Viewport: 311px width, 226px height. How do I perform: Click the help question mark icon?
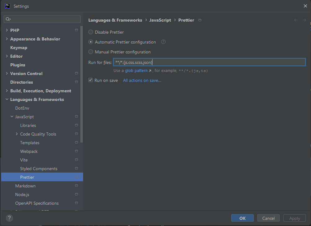(x=9, y=218)
